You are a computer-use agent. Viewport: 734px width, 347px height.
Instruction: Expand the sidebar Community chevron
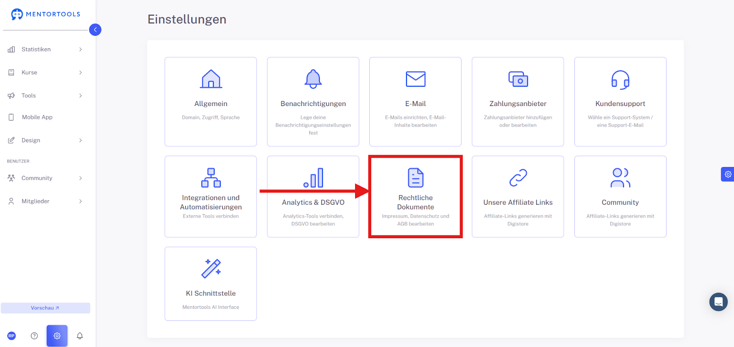(x=80, y=178)
